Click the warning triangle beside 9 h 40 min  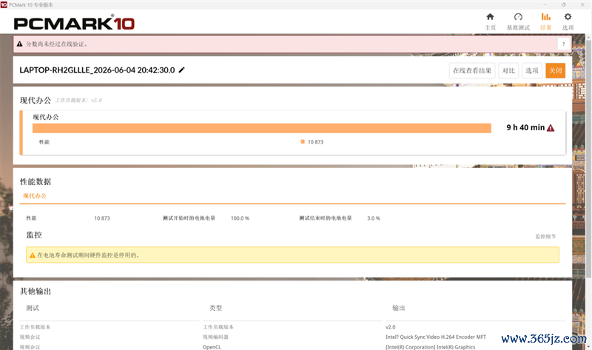point(551,128)
